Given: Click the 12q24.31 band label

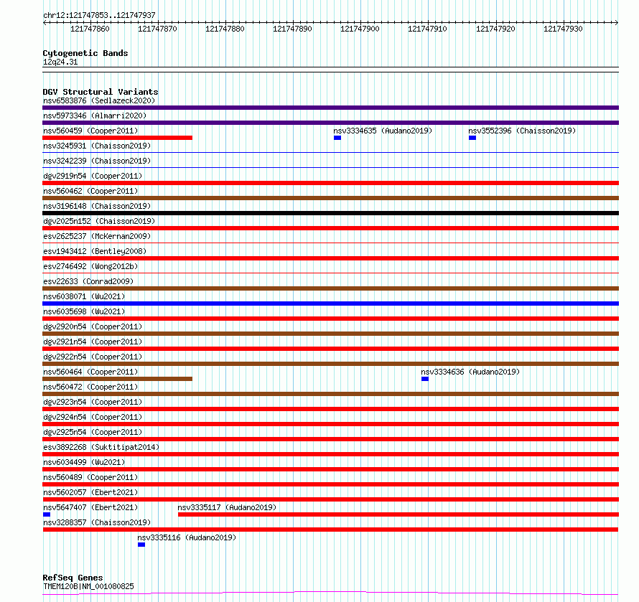Looking at the screenshot, I should pos(60,62).
